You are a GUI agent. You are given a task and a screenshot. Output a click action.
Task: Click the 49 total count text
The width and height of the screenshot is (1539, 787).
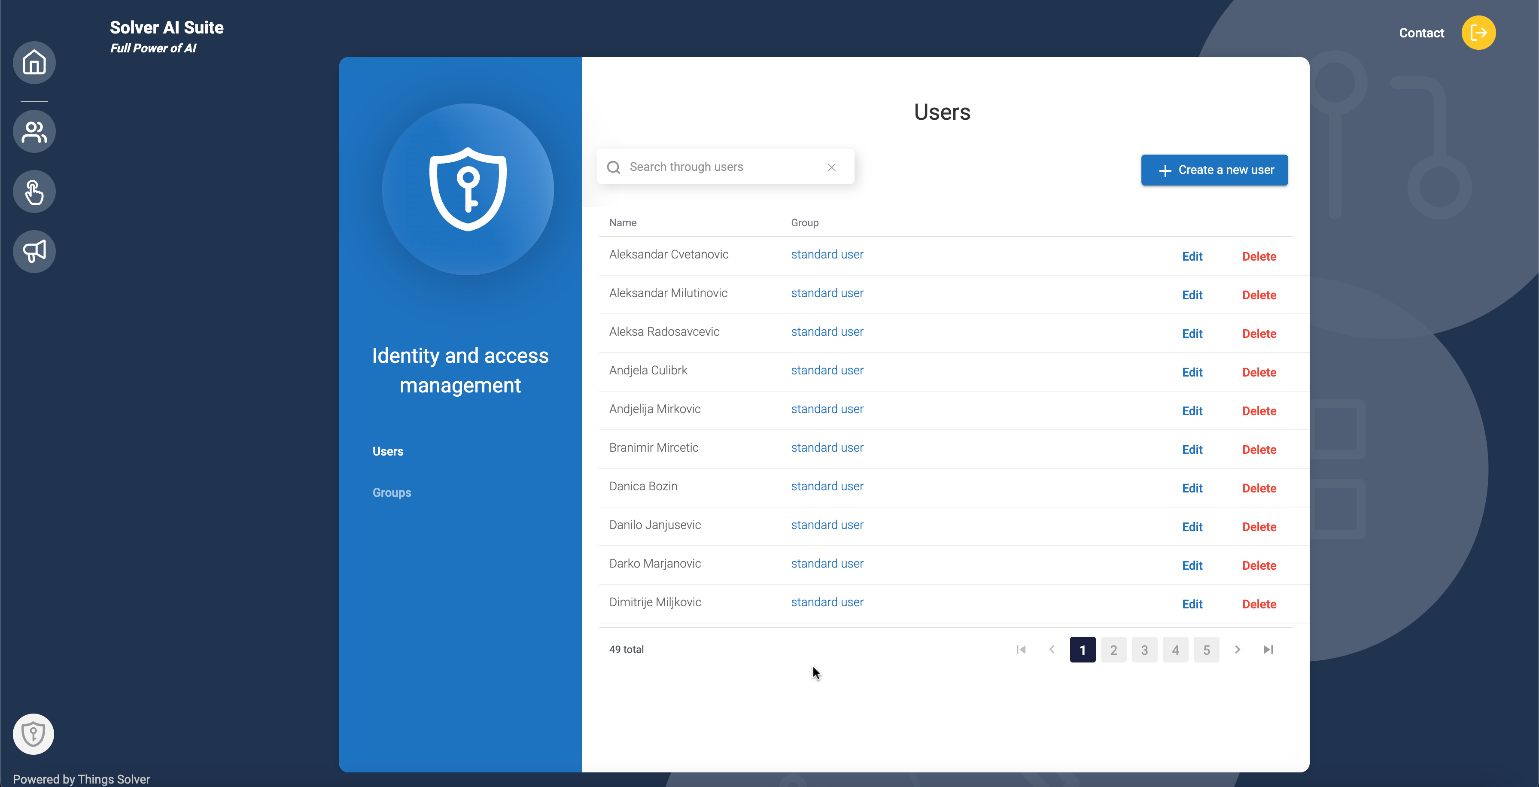626,650
